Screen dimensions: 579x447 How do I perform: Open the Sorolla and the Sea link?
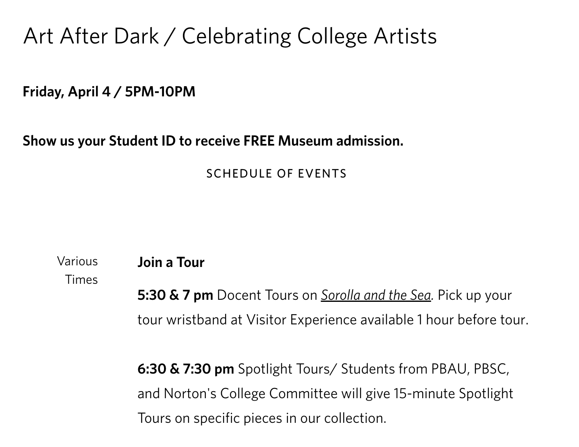376,295
